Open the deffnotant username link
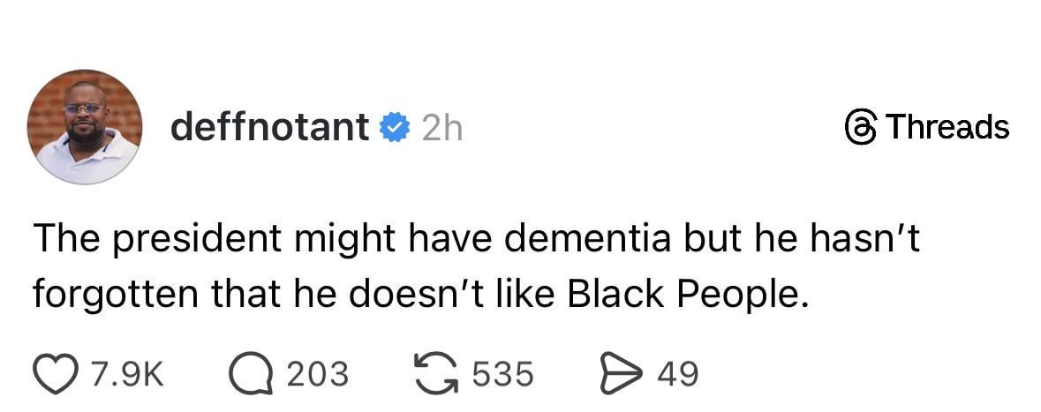The width and height of the screenshot is (1041, 412). tap(269, 128)
